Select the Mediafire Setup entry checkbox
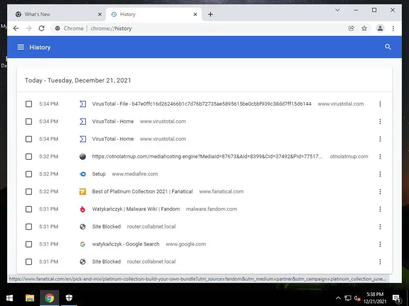This screenshot has height=306, width=409. pyautogui.click(x=29, y=174)
